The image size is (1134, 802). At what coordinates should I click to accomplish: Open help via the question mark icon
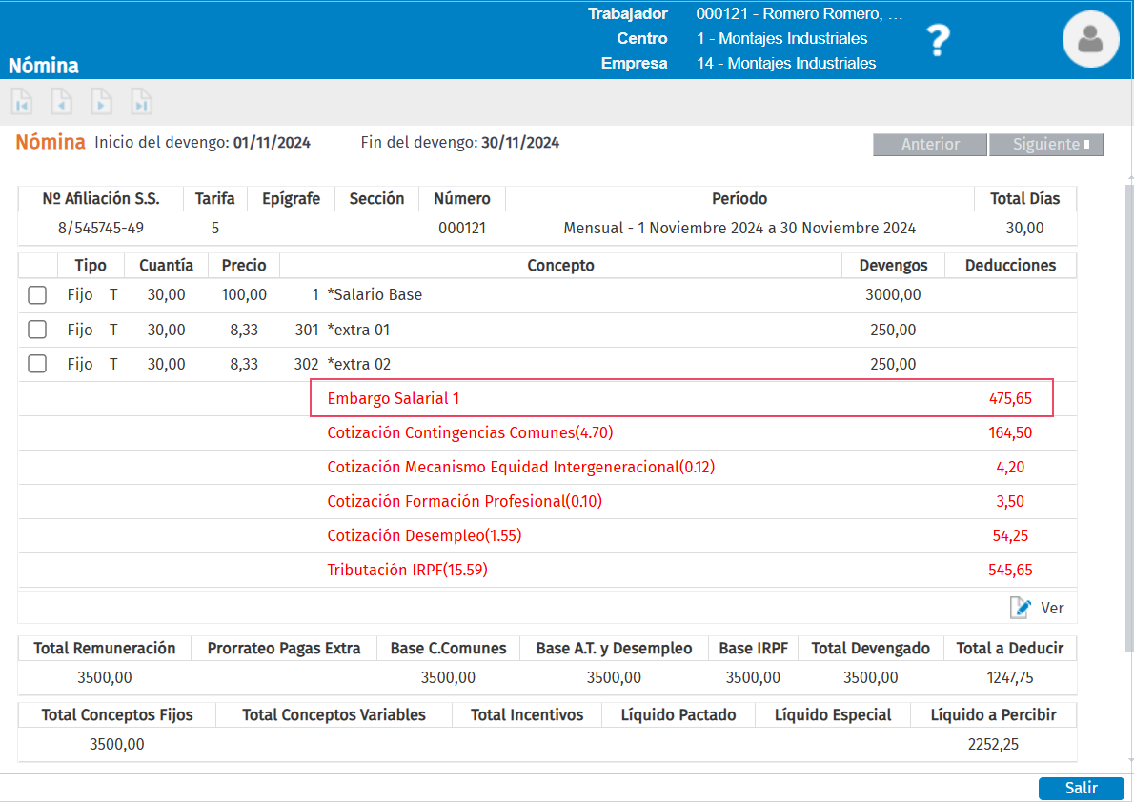click(x=939, y=40)
